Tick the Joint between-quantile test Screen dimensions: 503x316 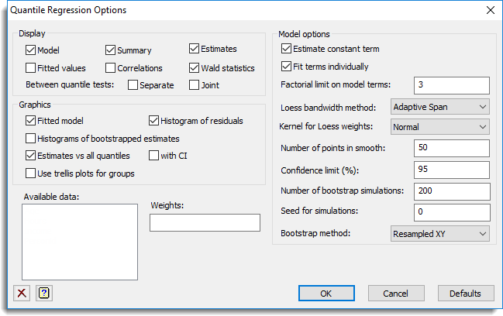pos(195,85)
